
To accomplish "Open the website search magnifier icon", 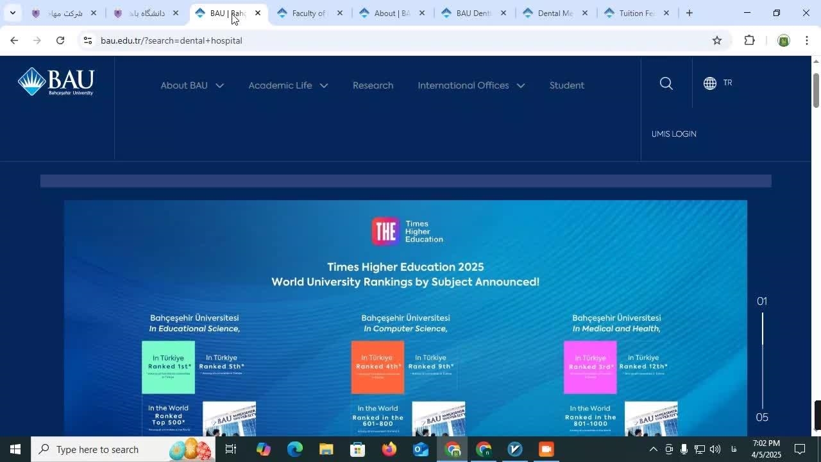I will [666, 83].
